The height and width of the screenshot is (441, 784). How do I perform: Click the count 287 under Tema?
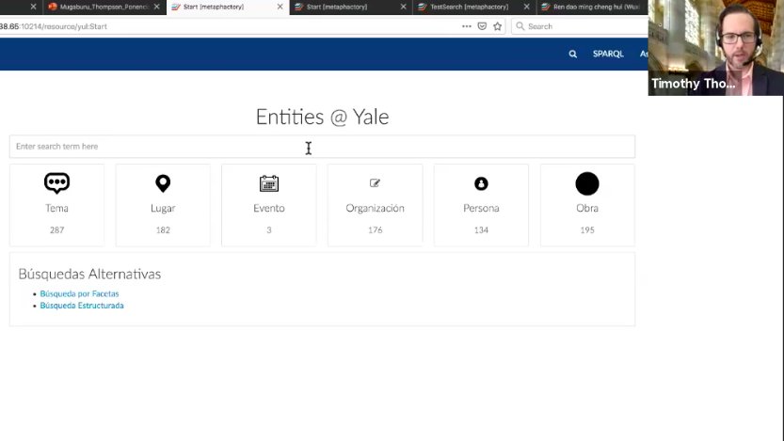[57, 230]
